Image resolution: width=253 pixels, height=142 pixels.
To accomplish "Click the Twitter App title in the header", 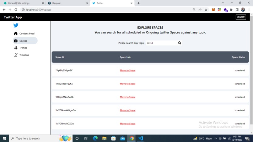I will [13, 17].
